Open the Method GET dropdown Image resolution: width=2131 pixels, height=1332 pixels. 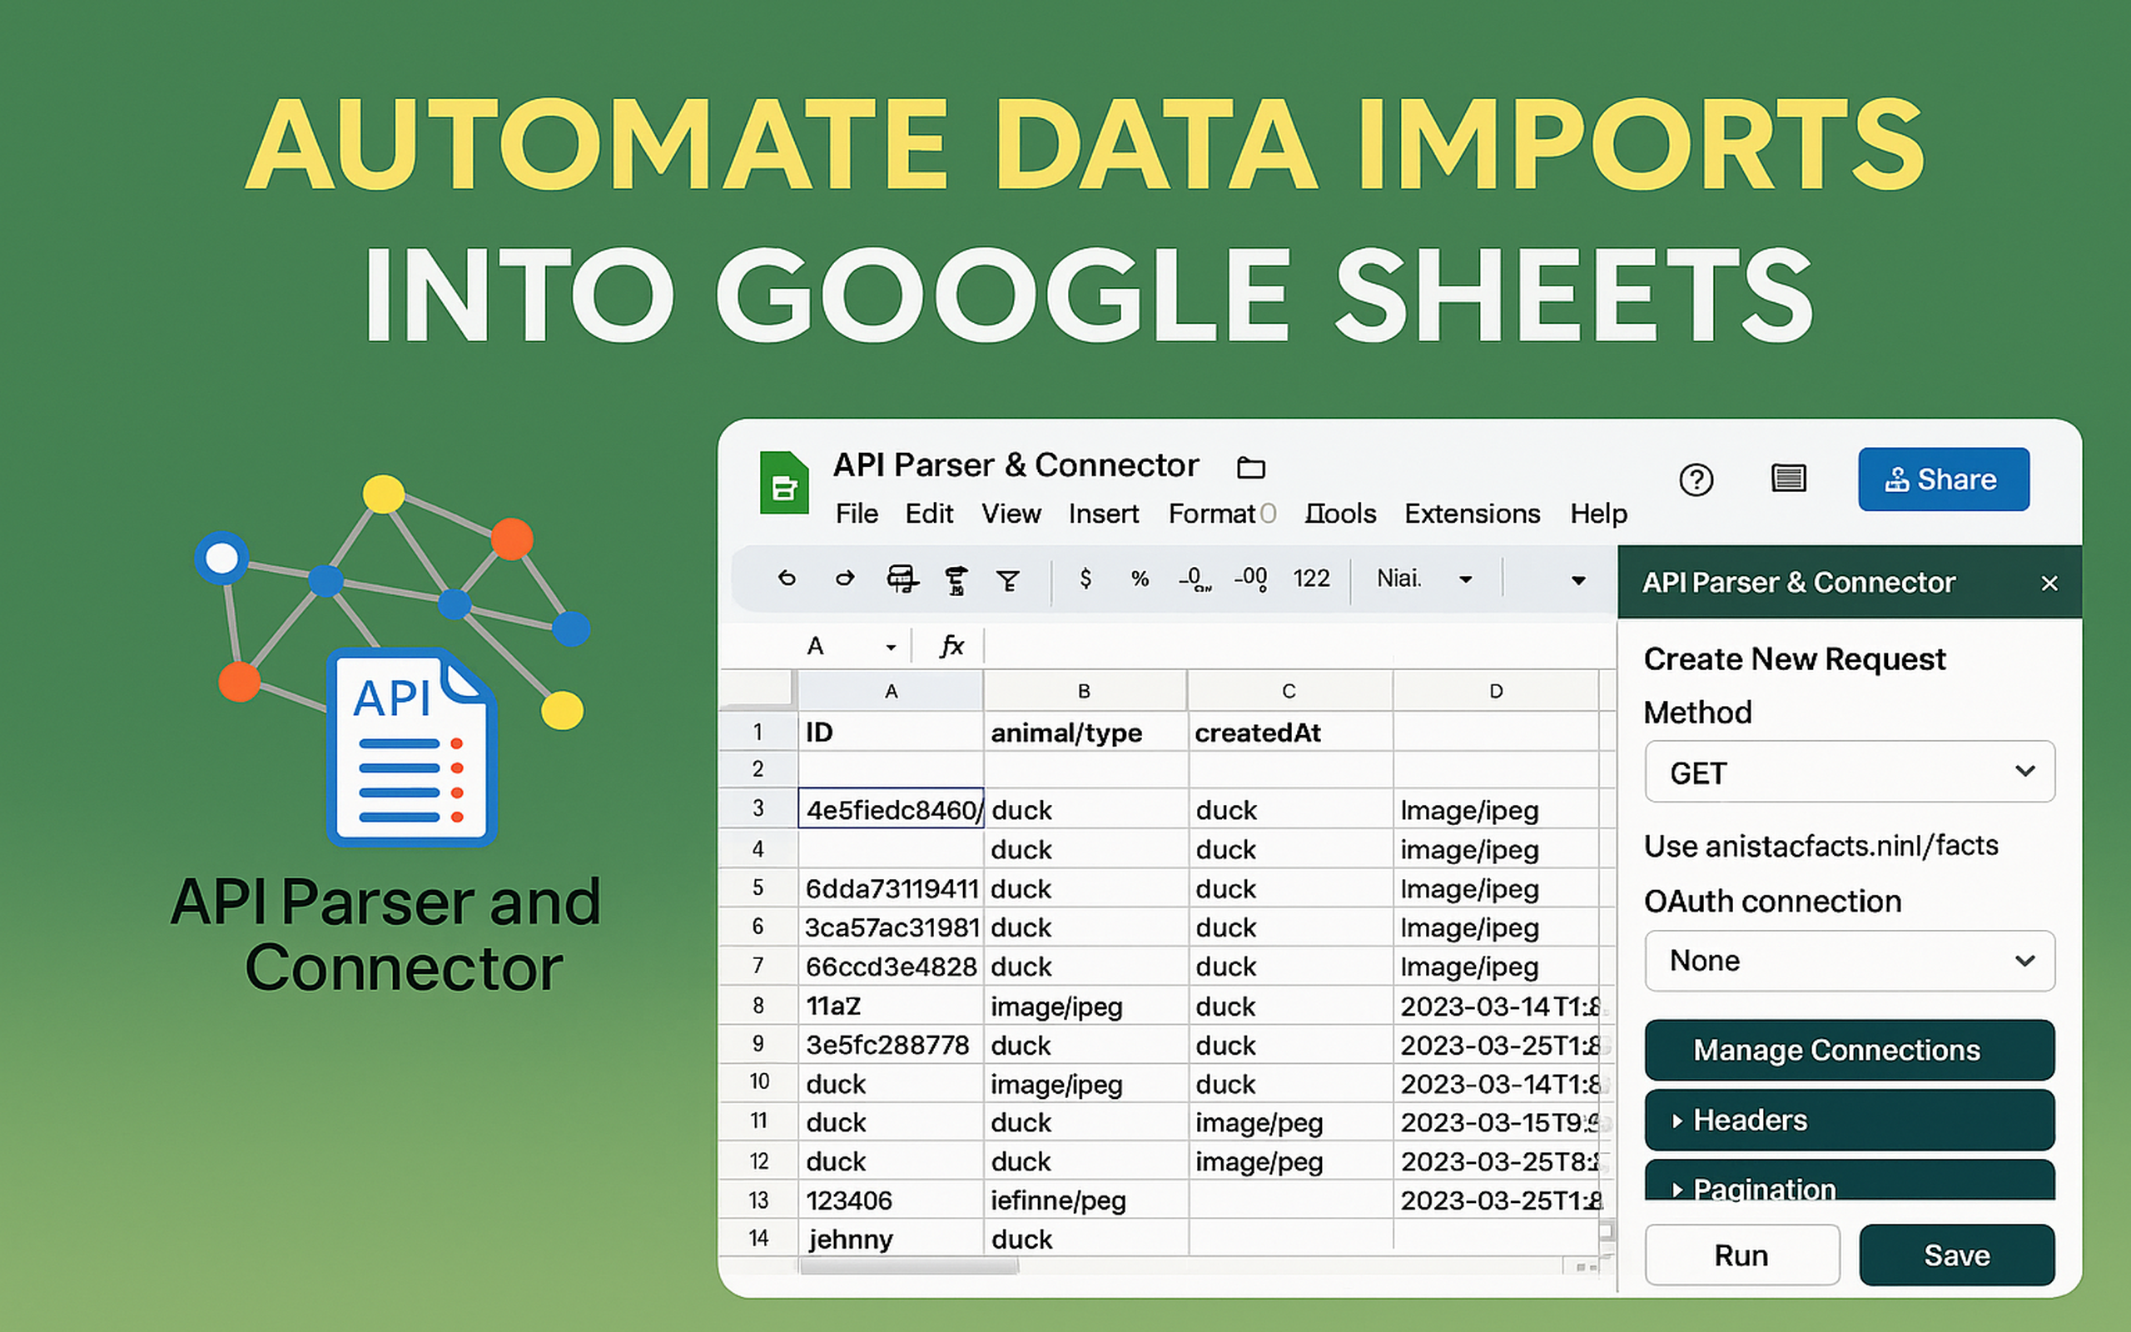coord(1849,773)
